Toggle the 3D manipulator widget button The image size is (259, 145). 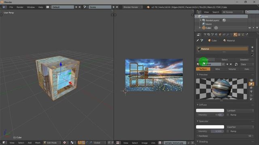pyautogui.click(x=79, y=143)
